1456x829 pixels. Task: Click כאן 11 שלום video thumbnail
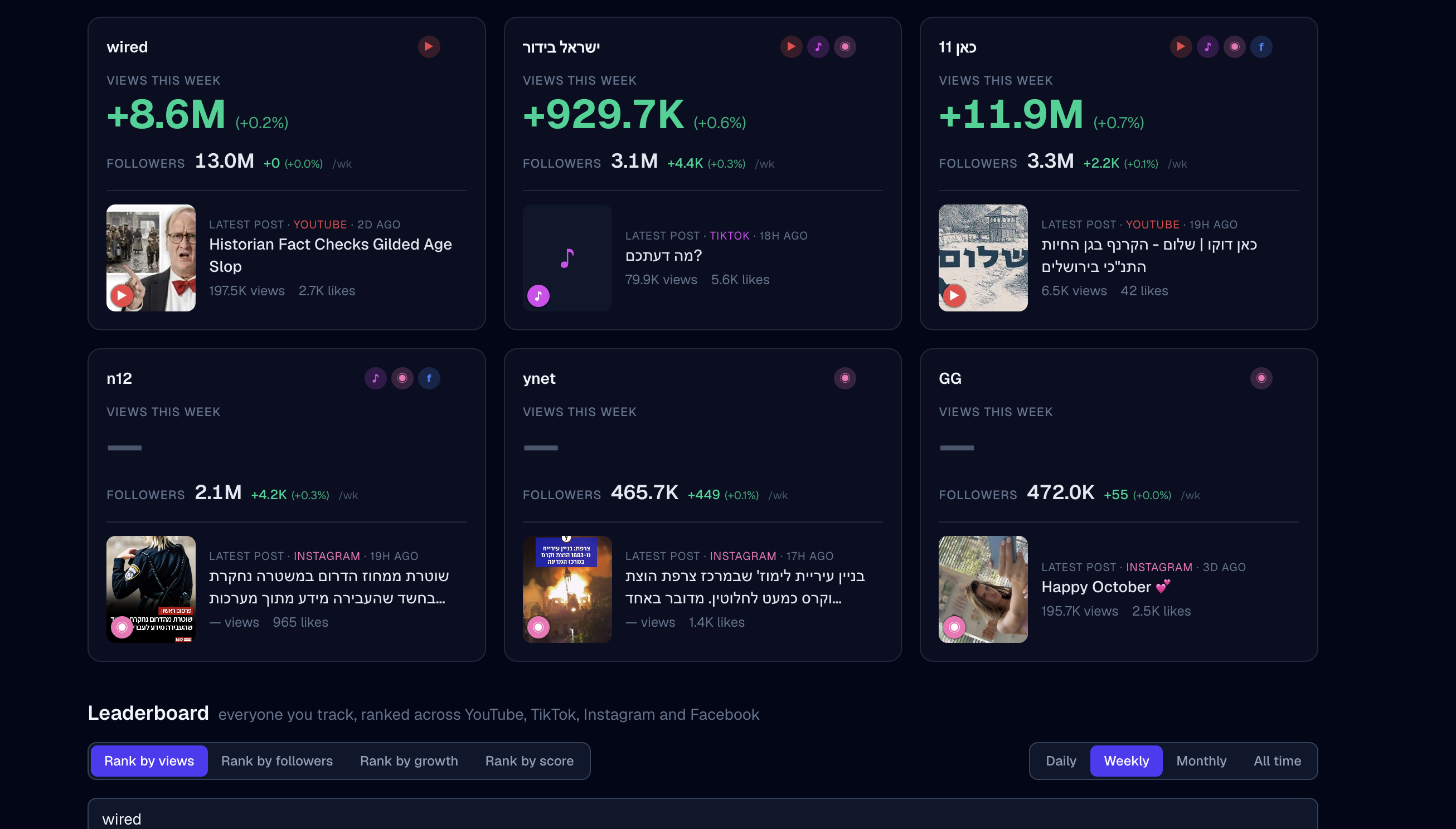[x=983, y=258]
